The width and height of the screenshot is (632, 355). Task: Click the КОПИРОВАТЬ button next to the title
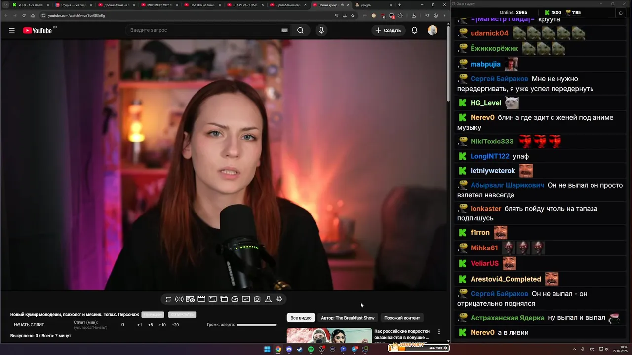tap(182, 315)
